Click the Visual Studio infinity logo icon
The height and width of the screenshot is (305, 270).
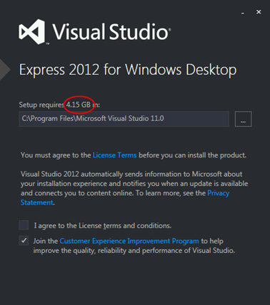pyautogui.click(x=32, y=31)
